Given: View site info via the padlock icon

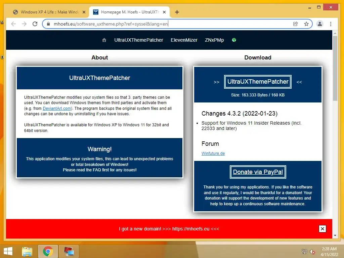Looking at the screenshot, I should click(x=48, y=24).
